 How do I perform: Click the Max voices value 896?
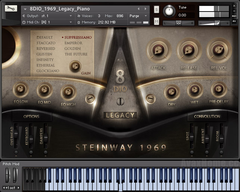click(x=120, y=16)
